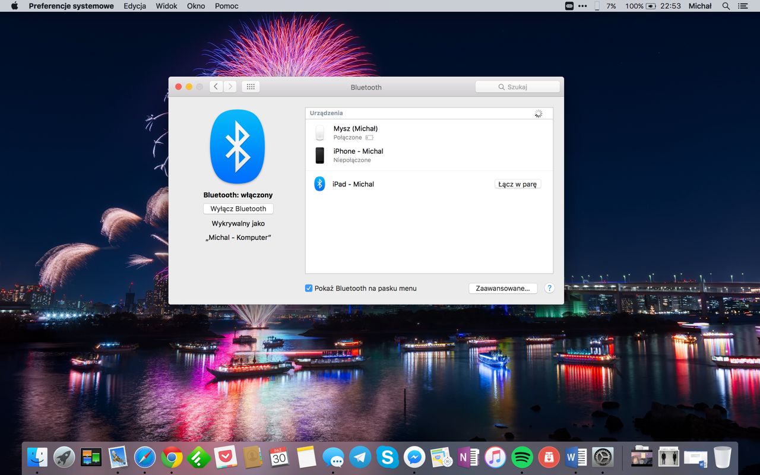Select the iPhone - Michal device icon
760x475 pixels.
coord(319,156)
